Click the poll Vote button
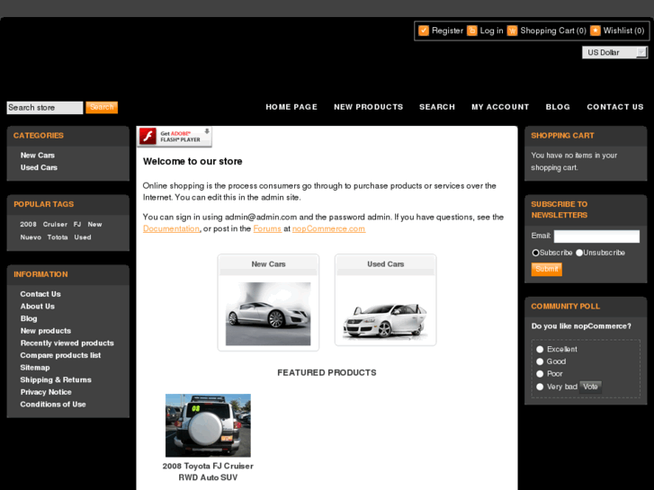Image resolution: width=654 pixels, height=490 pixels. (590, 387)
